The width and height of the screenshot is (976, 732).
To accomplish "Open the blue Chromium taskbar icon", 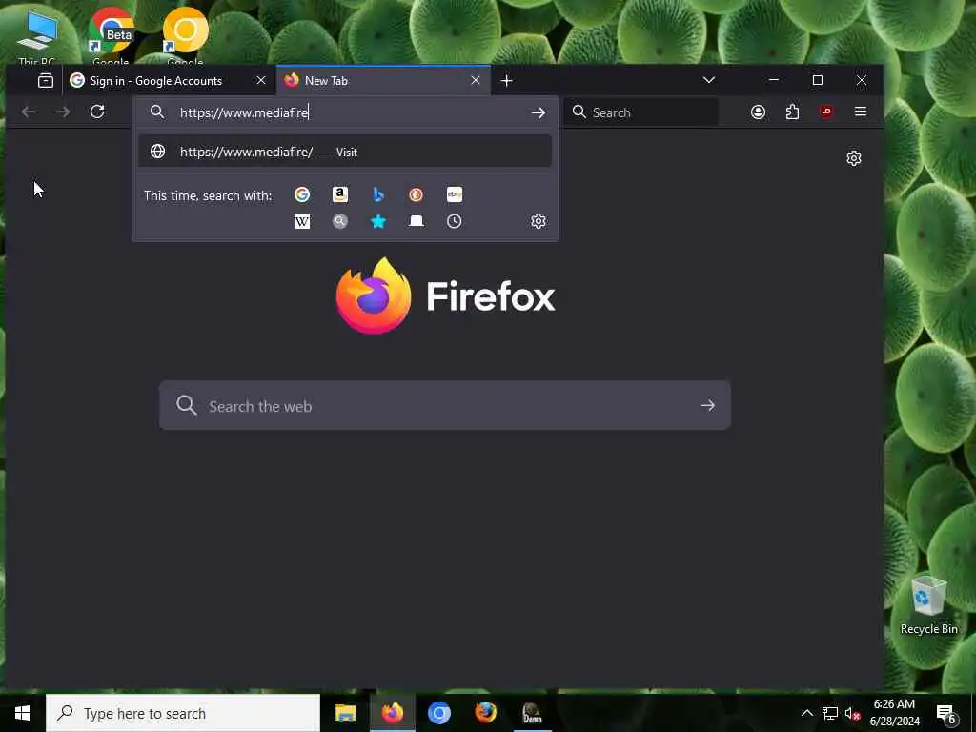I will pos(438,713).
